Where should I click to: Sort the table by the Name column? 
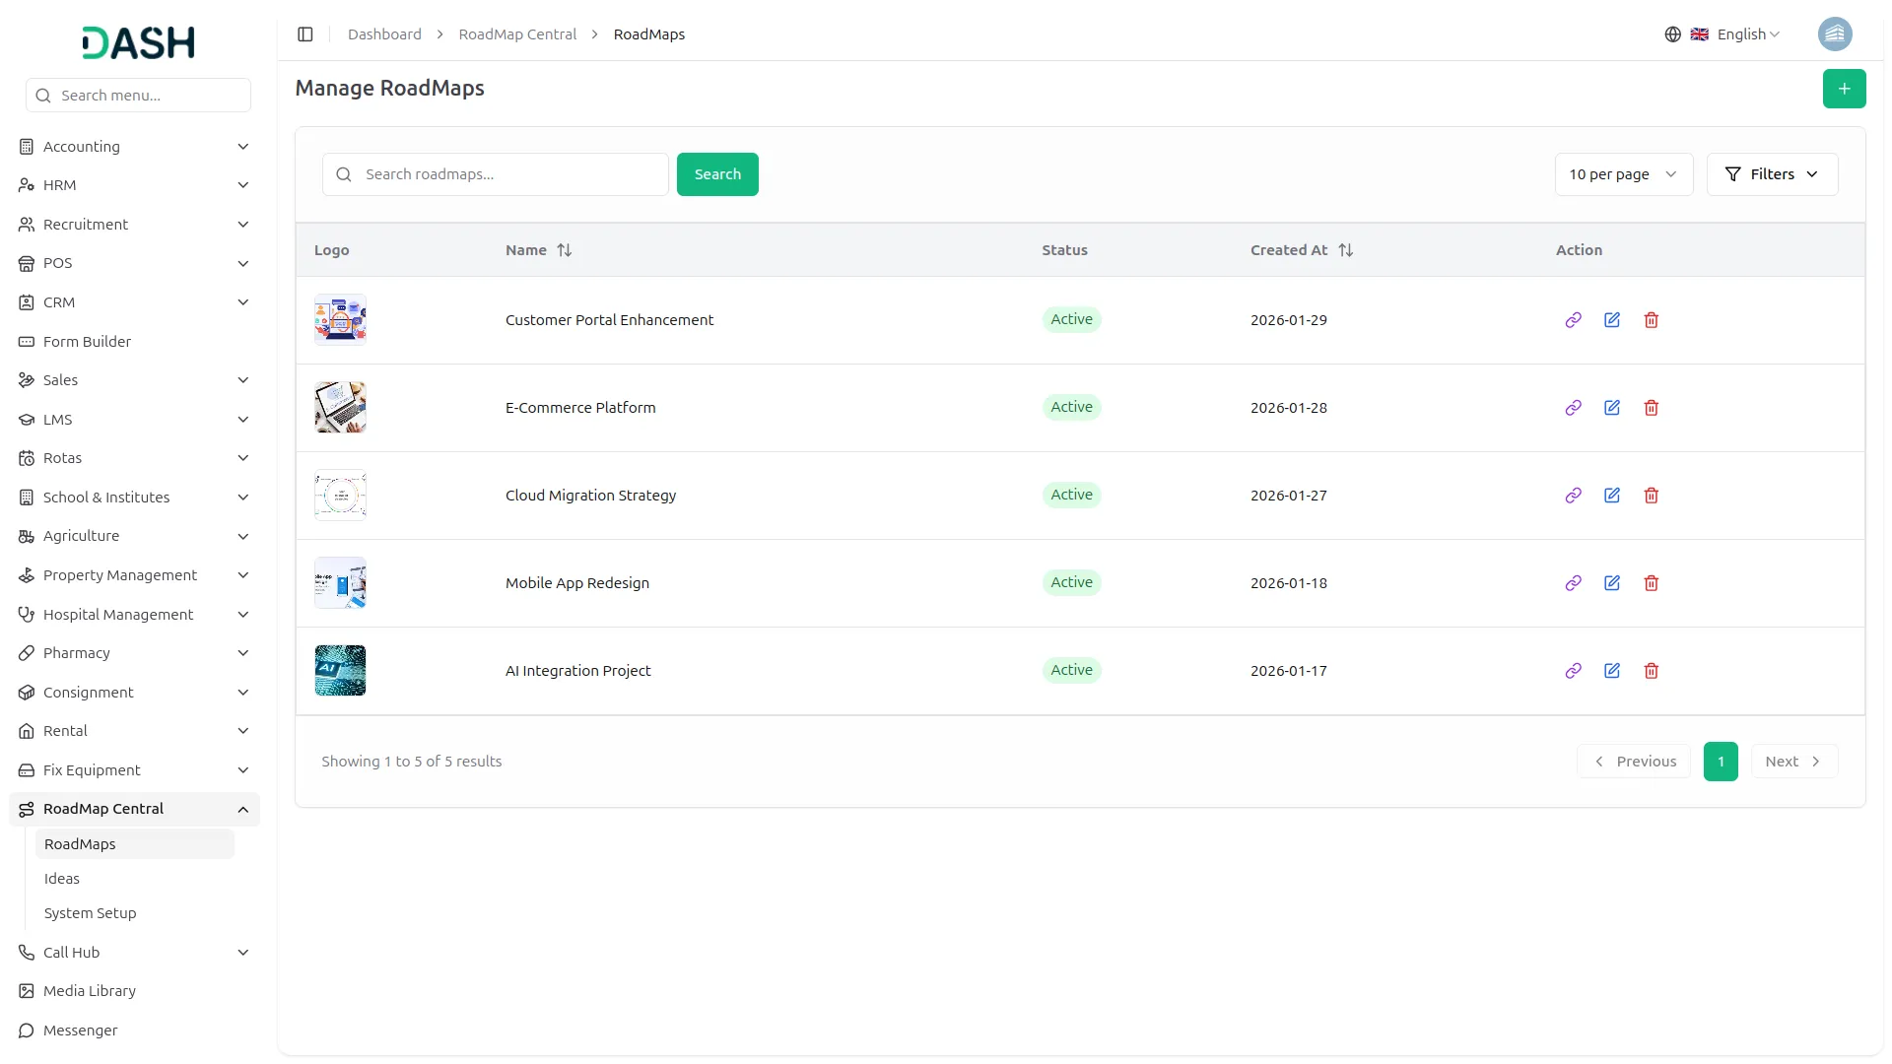(566, 249)
